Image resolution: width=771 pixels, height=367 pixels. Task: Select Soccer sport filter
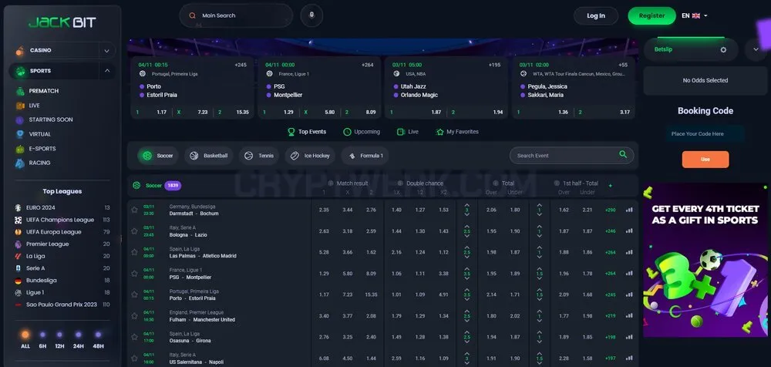click(158, 156)
